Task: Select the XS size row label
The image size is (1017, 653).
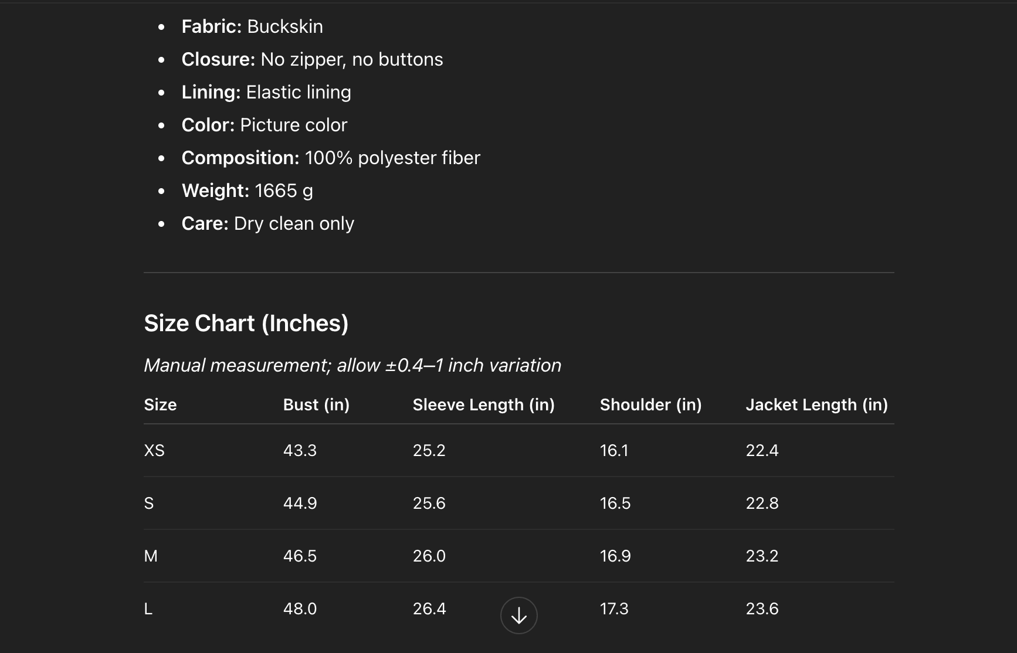Action: [154, 450]
